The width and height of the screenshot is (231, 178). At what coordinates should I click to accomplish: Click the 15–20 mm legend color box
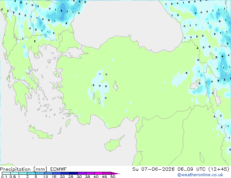click(x=57, y=173)
